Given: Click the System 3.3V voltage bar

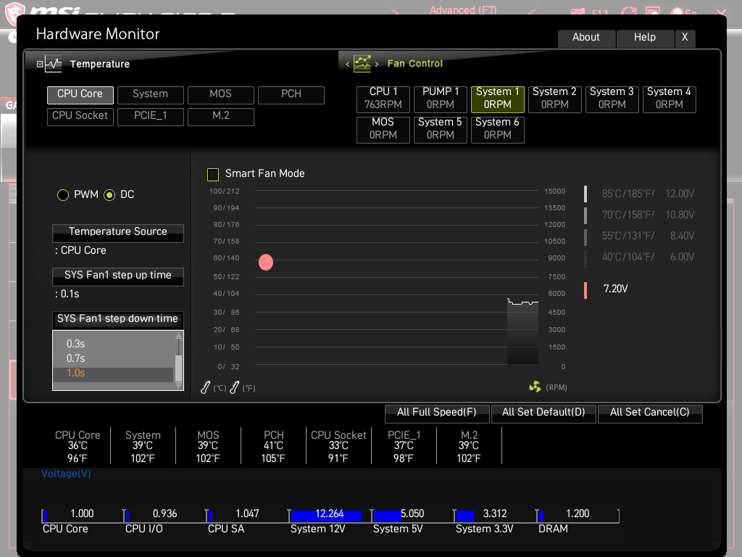Looking at the screenshot, I should pos(464,516).
